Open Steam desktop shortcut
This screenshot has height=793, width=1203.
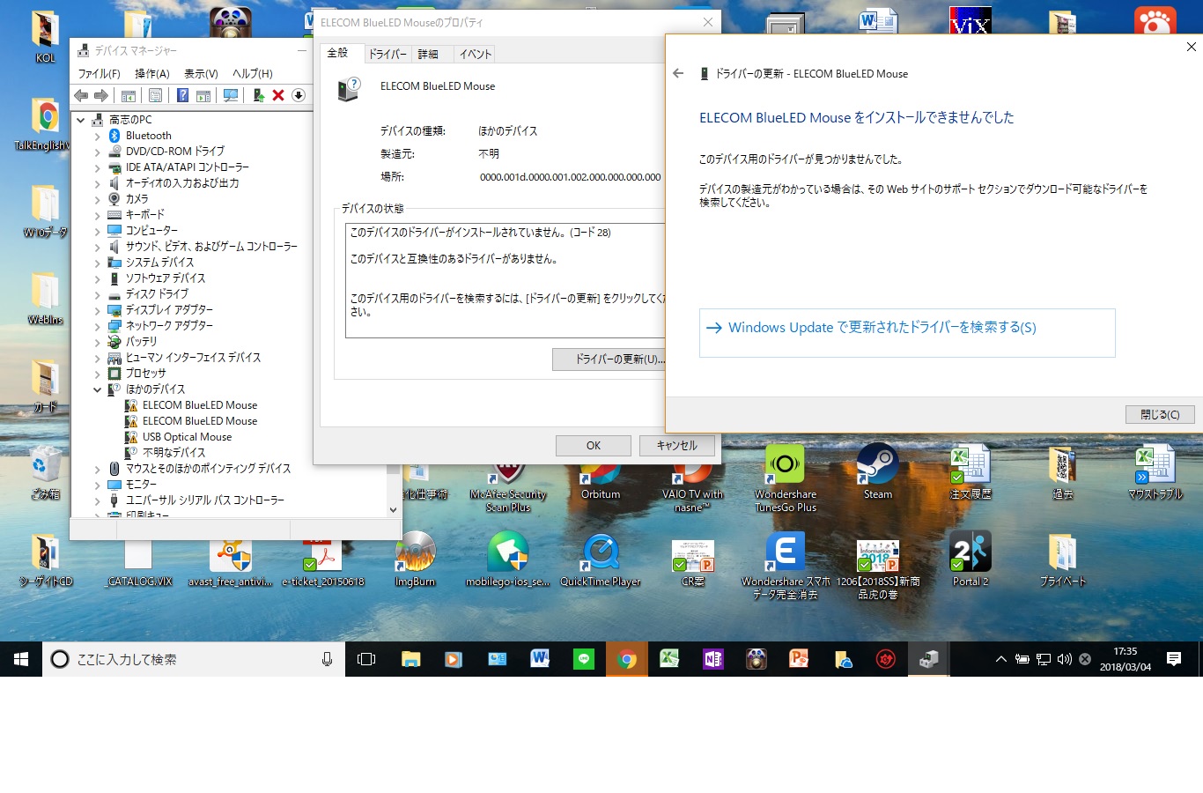[878, 472]
